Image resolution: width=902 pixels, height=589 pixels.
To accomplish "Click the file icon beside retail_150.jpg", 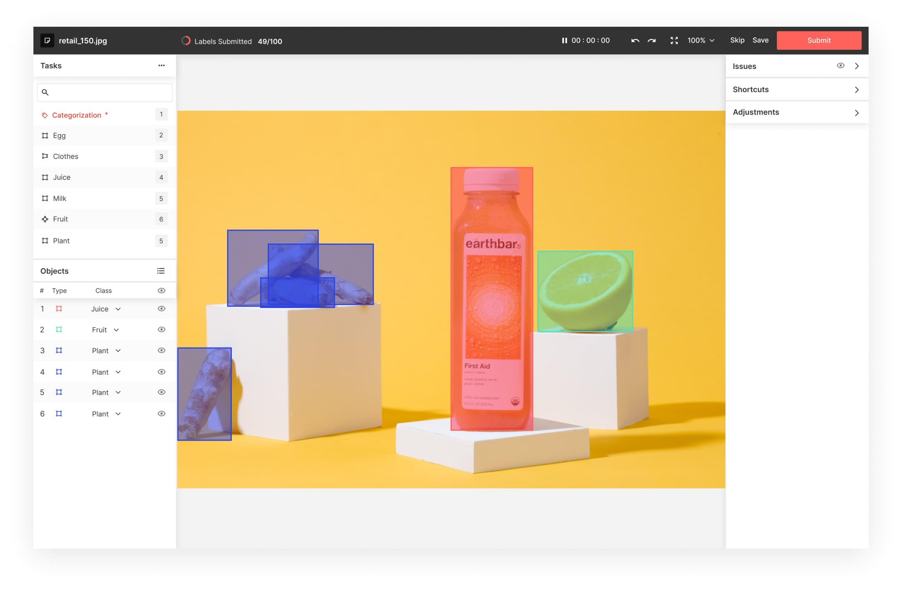I will click(x=47, y=41).
